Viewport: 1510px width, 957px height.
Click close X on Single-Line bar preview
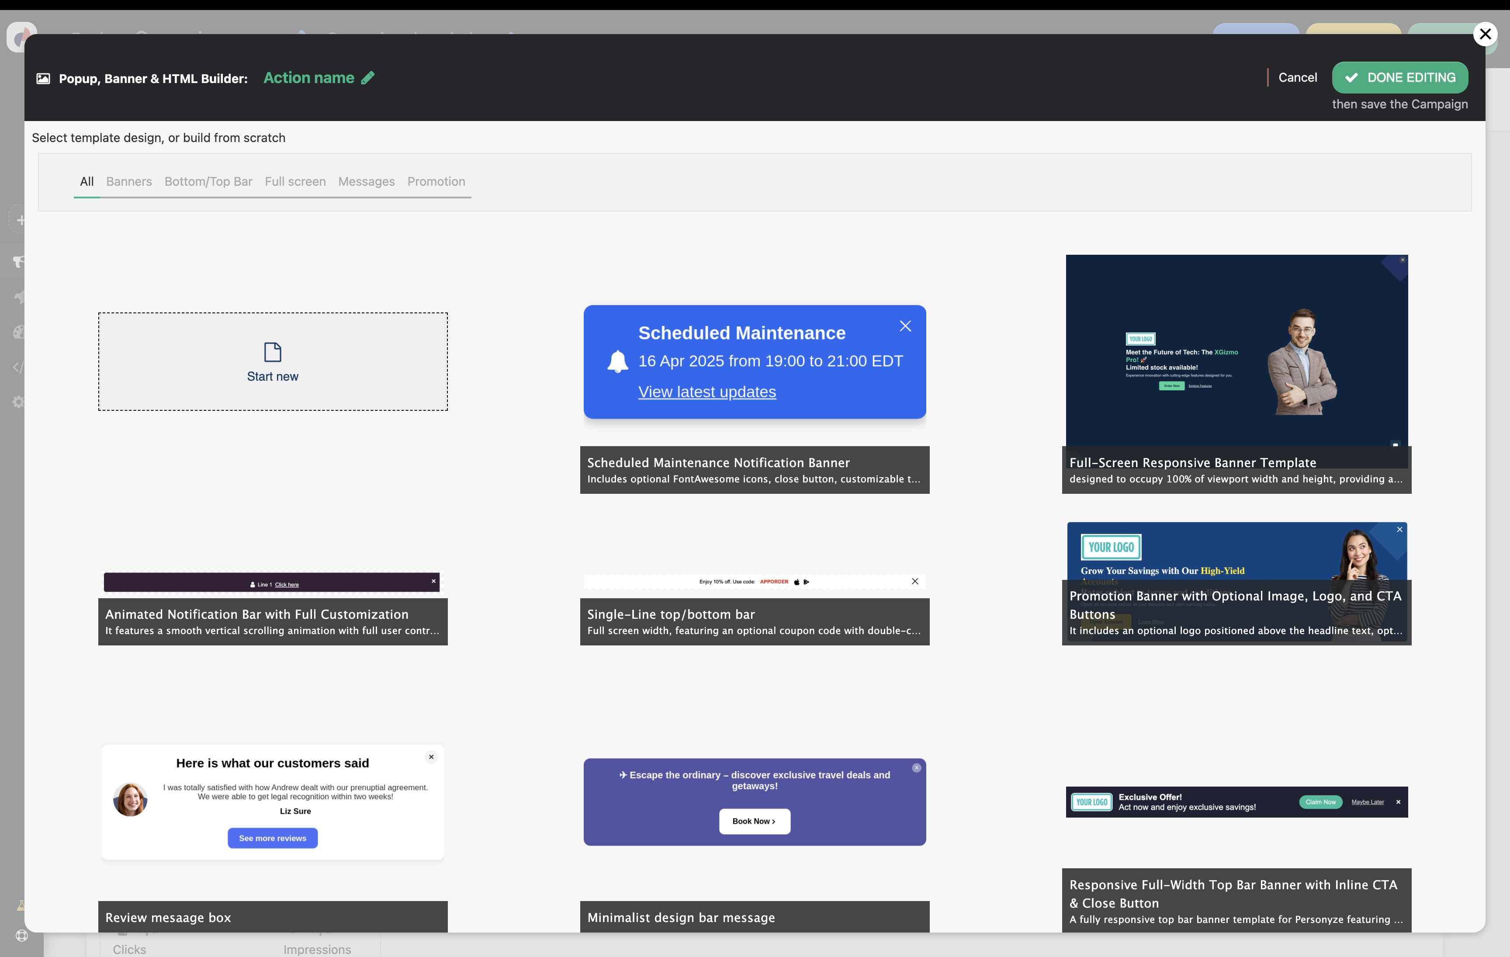click(915, 581)
